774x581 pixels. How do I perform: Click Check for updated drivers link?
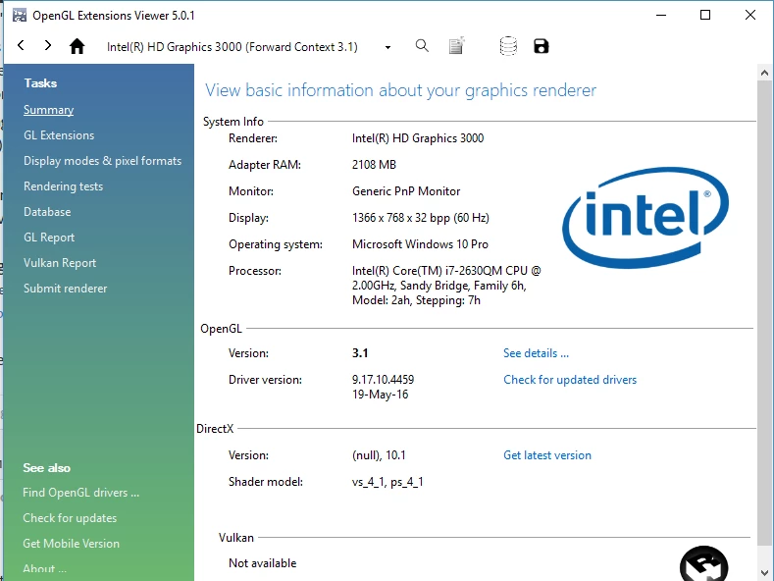570,380
